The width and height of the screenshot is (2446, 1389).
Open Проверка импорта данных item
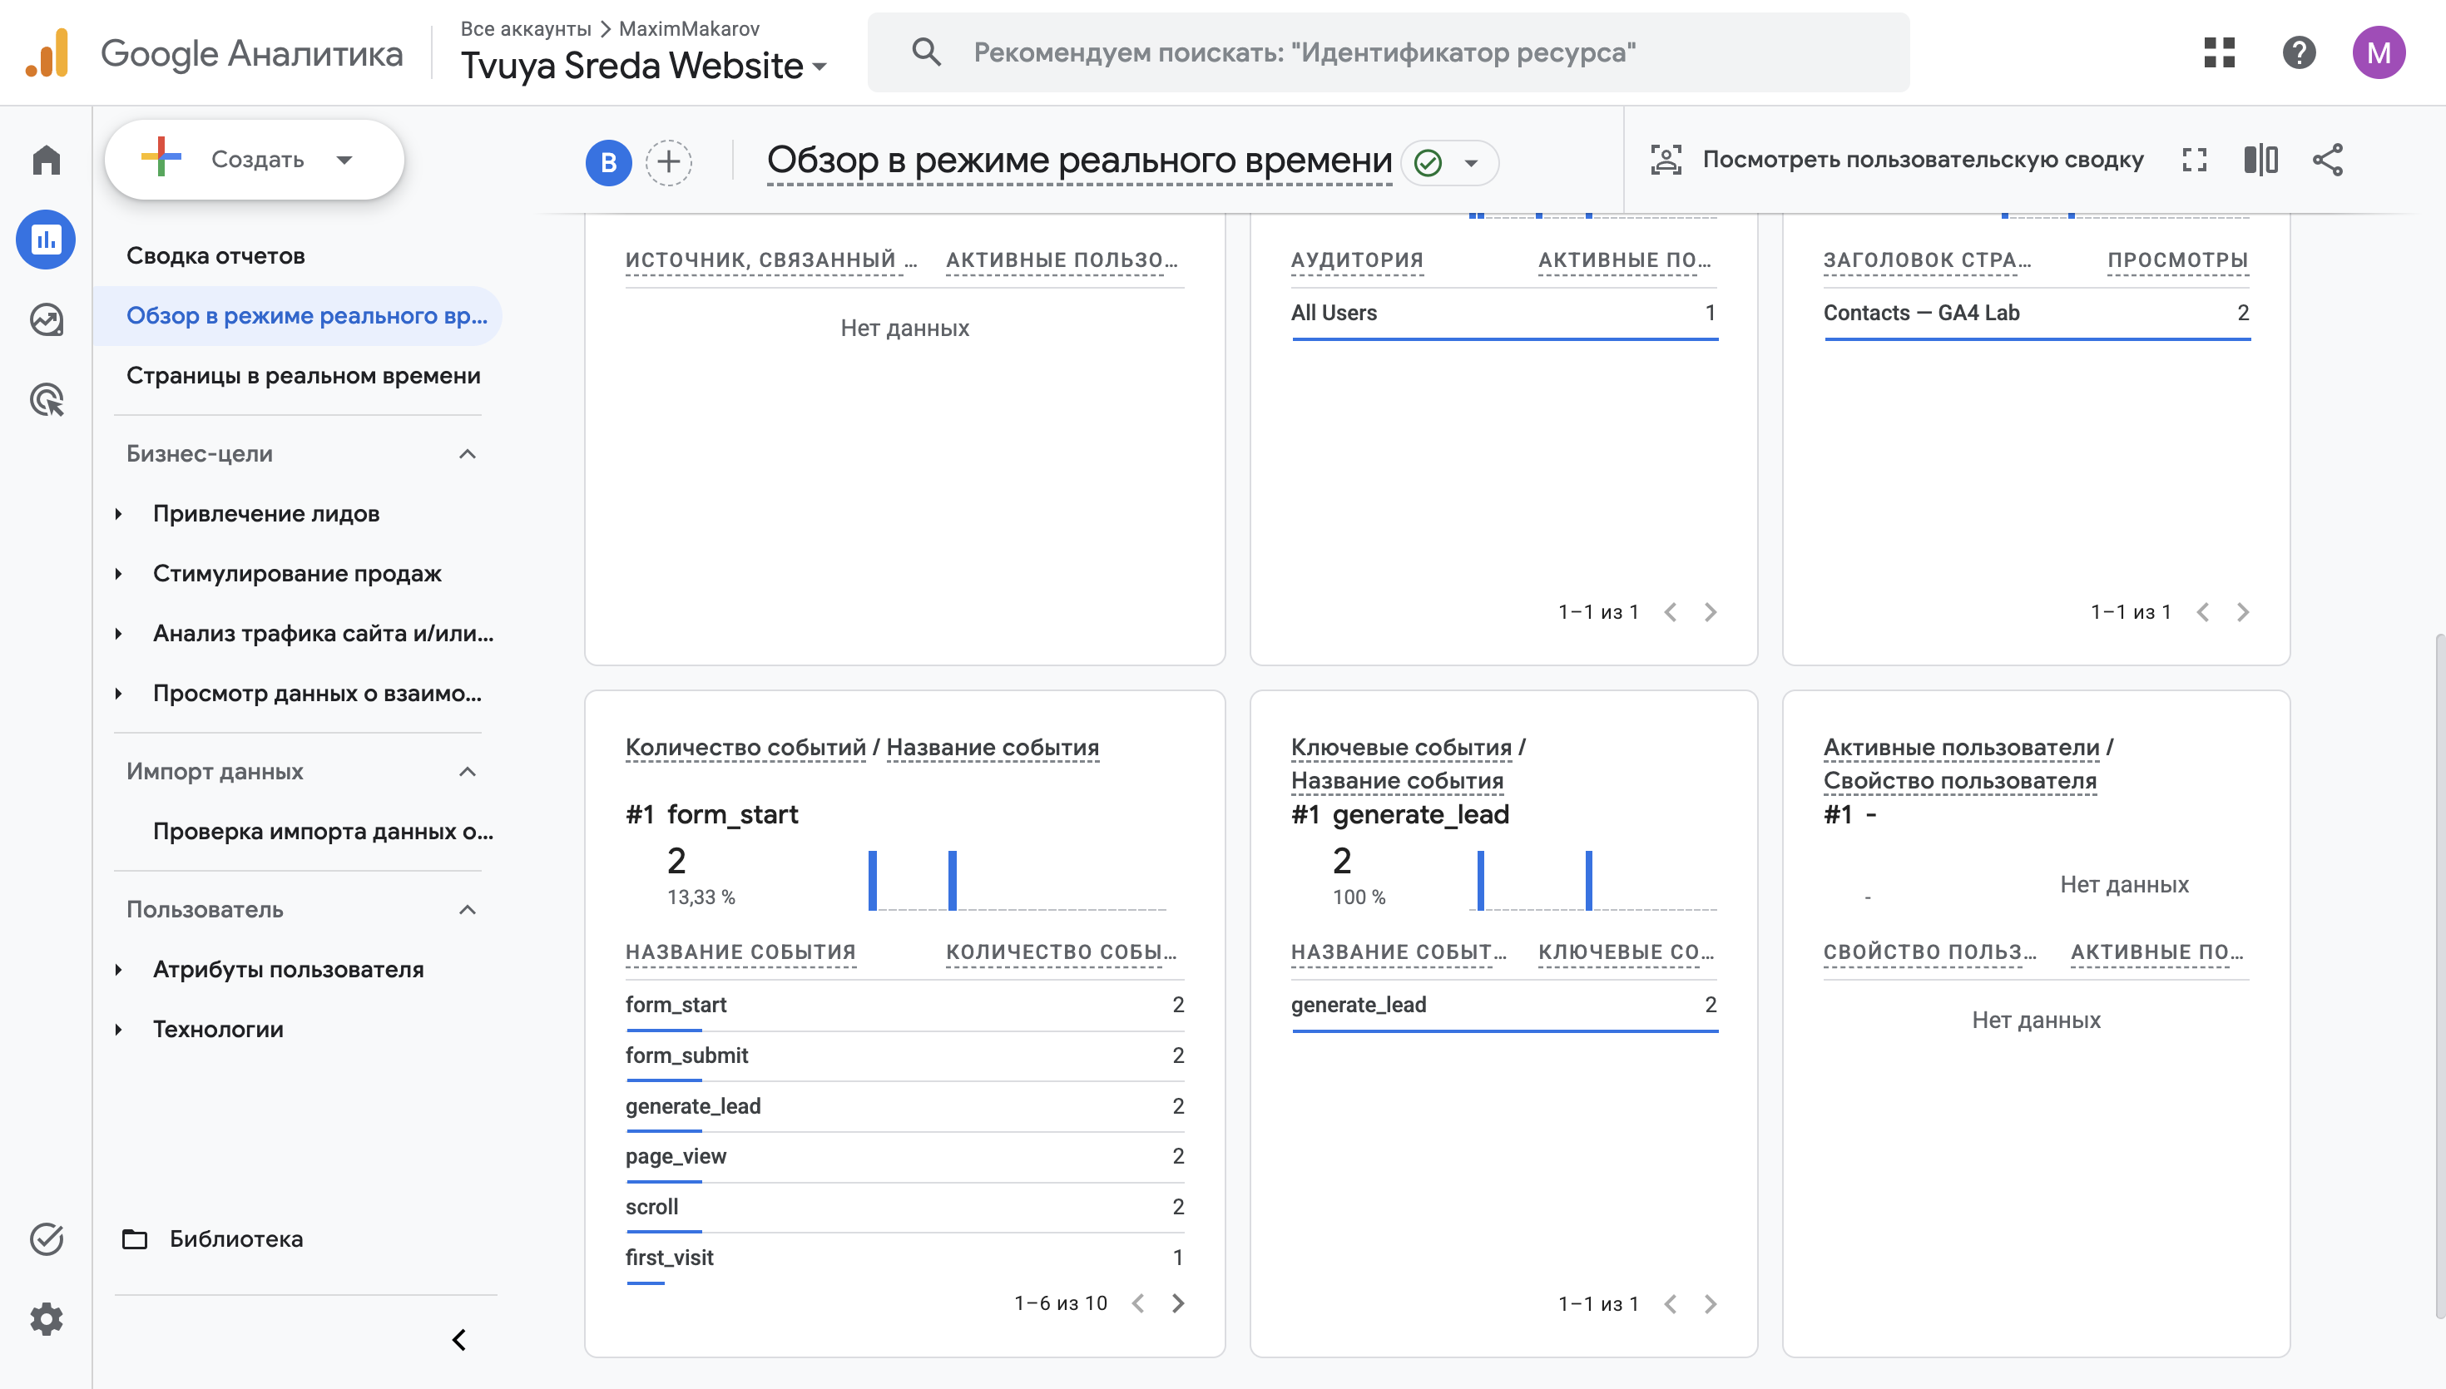tap(323, 831)
